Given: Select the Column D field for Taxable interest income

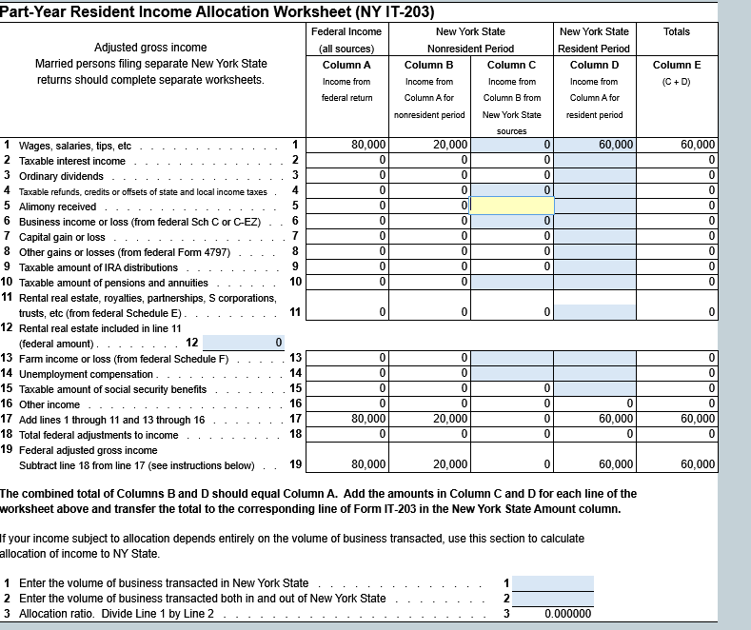Looking at the screenshot, I should (x=594, y=160).
